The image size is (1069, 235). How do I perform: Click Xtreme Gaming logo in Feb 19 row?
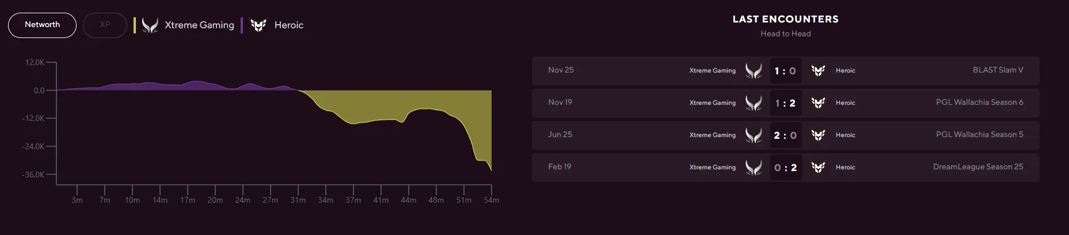pyautogui.click(x=754, y=168)
